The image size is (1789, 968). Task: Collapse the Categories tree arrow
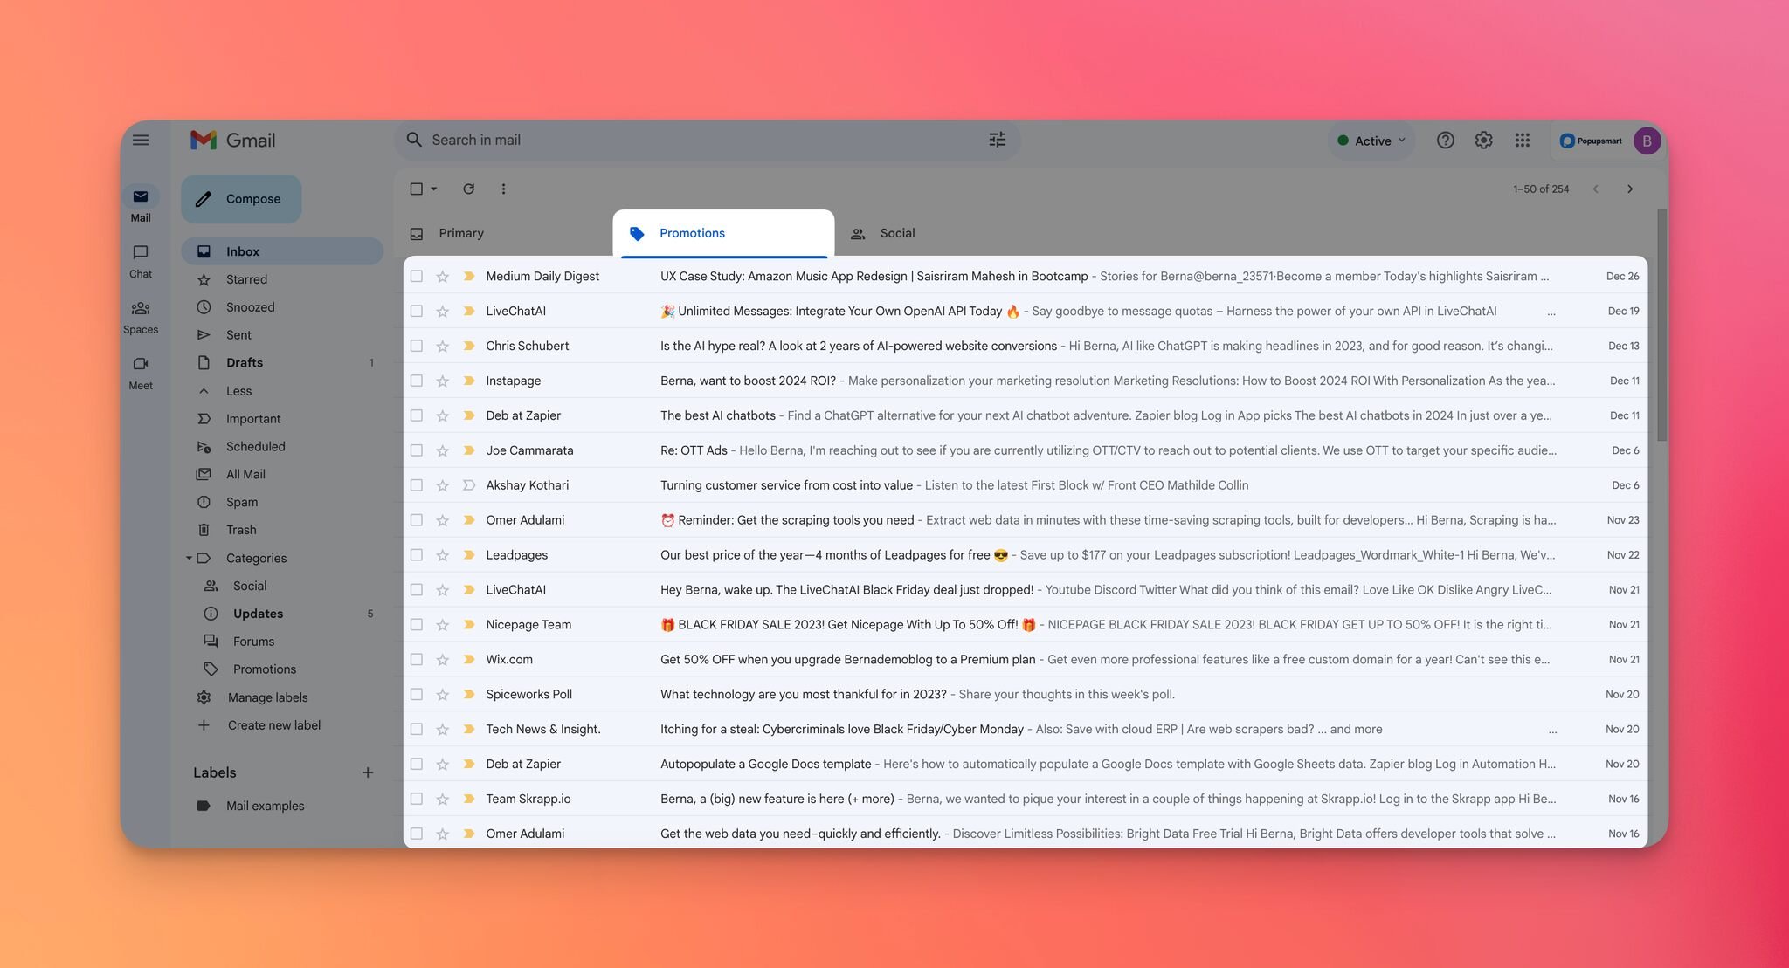coord(189,558)
